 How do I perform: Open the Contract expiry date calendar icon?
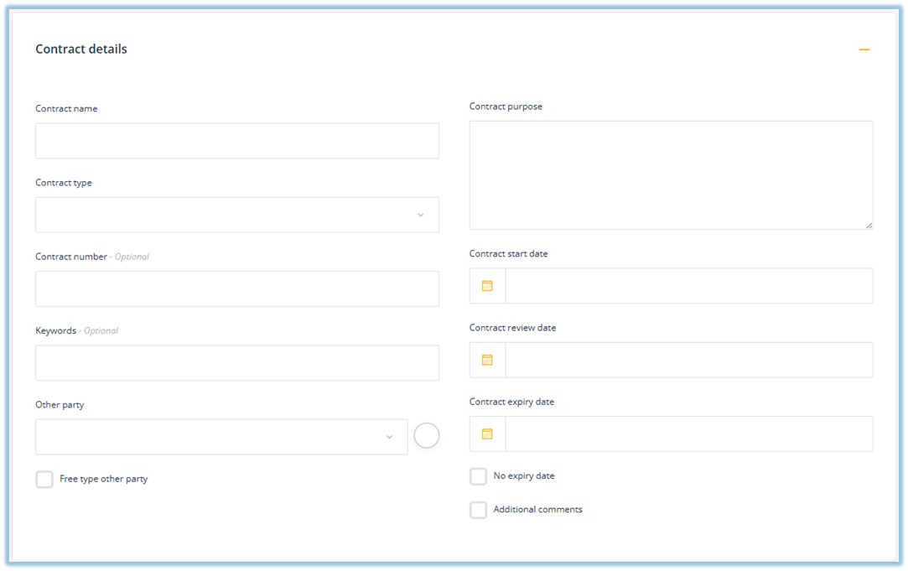[x=487, y=434]
